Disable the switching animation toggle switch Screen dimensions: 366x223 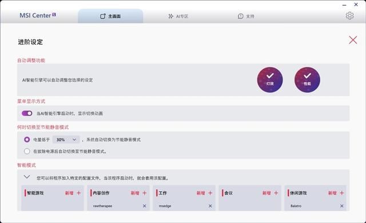coord(27,113)
